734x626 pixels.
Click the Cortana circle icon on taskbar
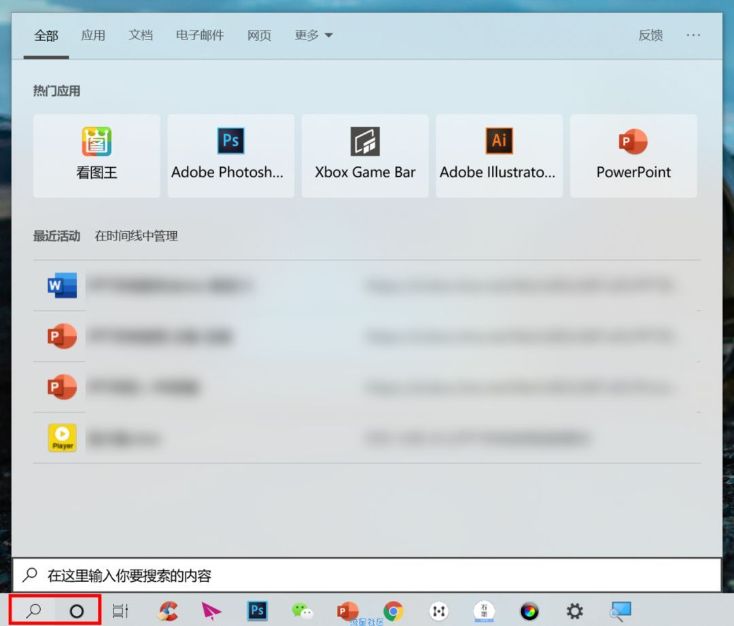[x=77, y=611]
